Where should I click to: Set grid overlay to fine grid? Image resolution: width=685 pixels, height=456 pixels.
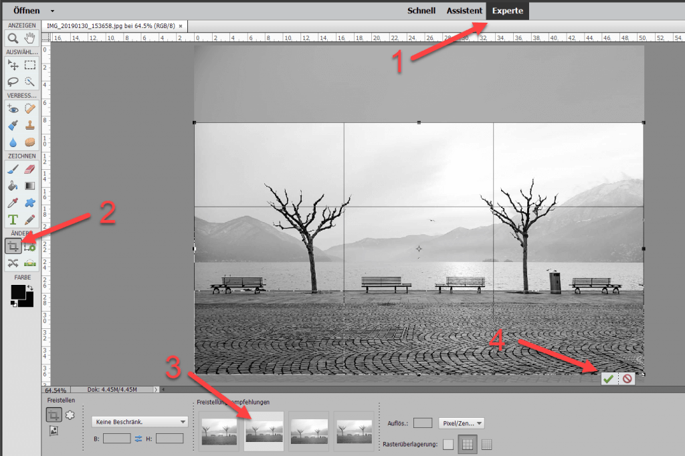coord(487,445)
